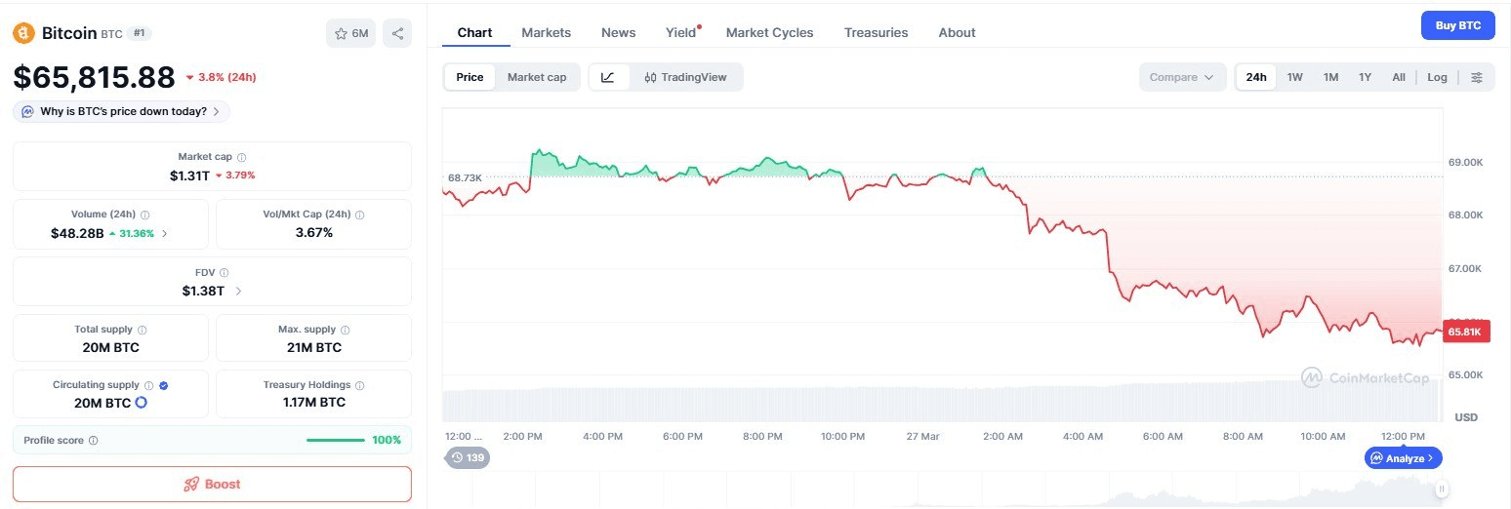Open chart settings sliders icon
Image resolution: width=1511 pixels, height=509 pixels.
pos(1477,77)
